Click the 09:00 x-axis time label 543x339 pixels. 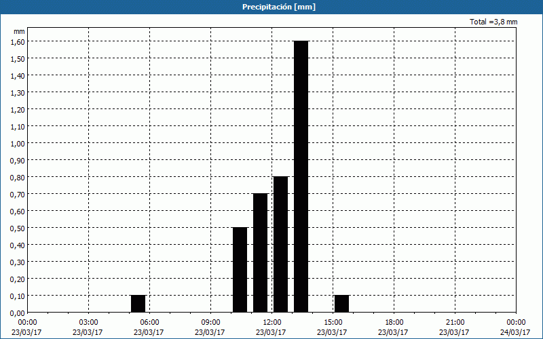point(211,323)
